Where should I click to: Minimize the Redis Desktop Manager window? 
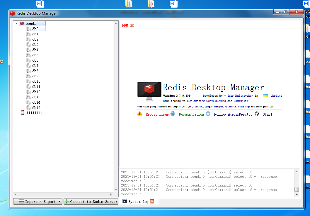tap(278, 12)
